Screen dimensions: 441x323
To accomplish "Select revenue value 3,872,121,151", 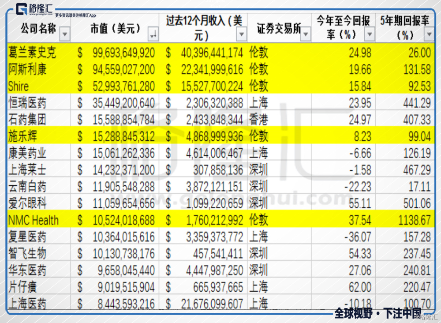I will pyautogui.click(x=215, y=187).
